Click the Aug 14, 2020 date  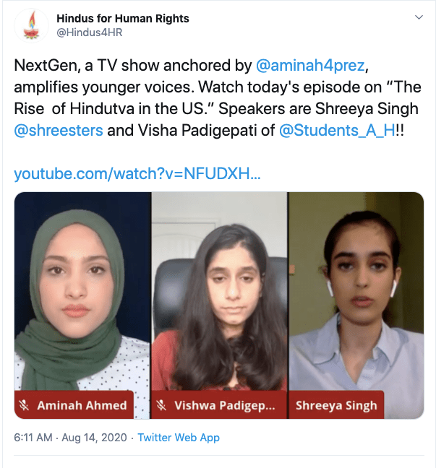tap(95, 438)
